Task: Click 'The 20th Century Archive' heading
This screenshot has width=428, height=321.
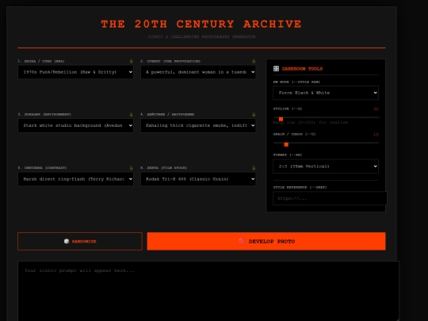Action: [x=201, y=24]
